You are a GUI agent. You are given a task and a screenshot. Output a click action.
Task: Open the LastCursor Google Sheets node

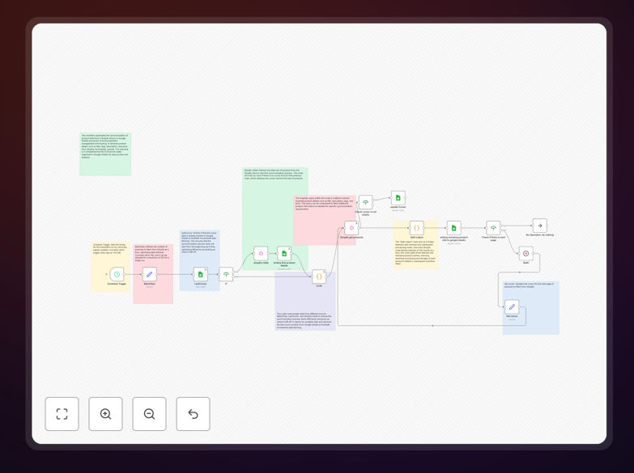click(x=201, y=274)
